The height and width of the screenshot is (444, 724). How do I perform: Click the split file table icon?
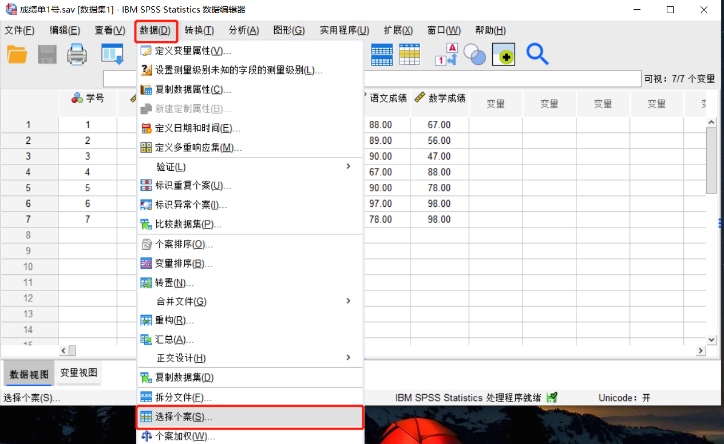point(382,54)
